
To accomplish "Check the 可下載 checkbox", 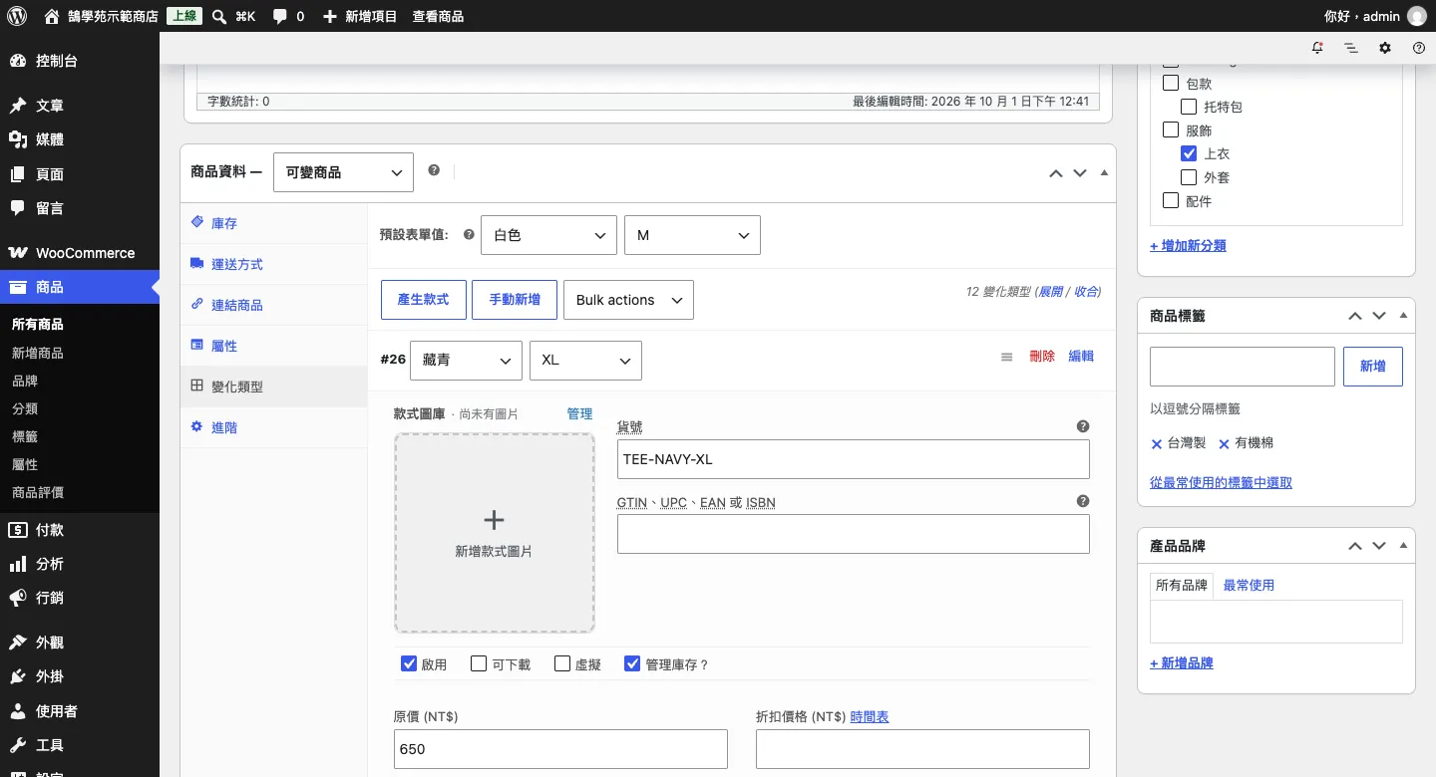I will pyautogui.click(x=479, y=663).
